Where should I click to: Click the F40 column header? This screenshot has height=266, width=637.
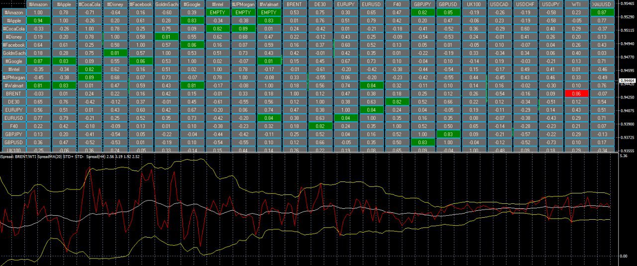point(397,3)
